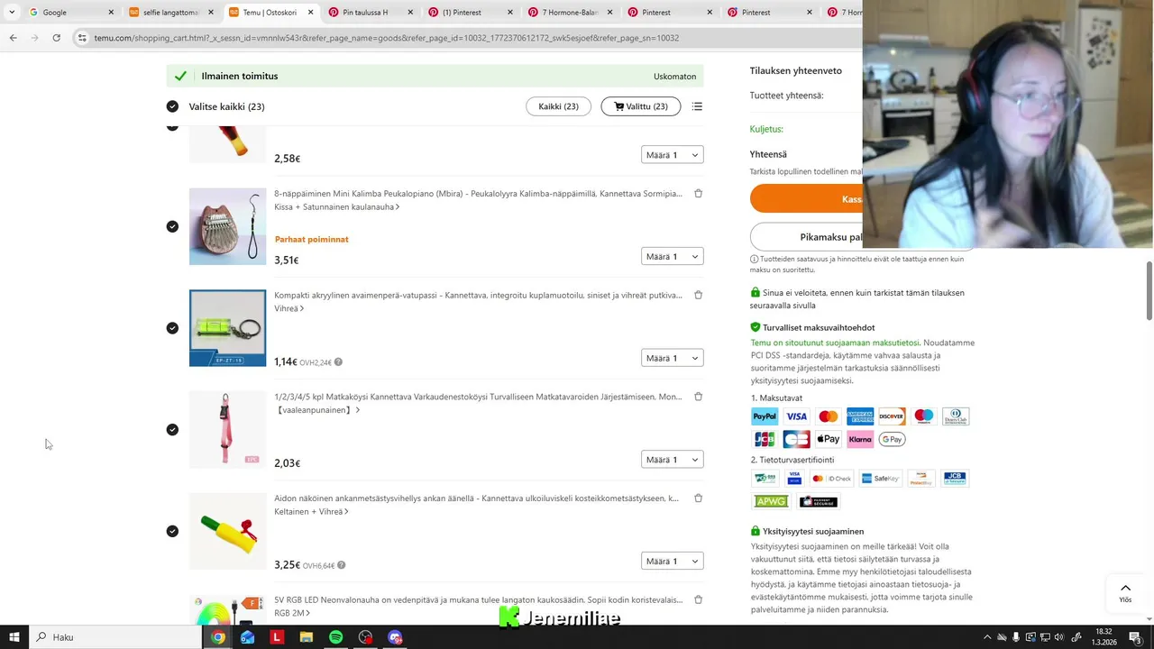This screenshot has width=1154, height=649.
Task: Click the Google Pay payment icon
Action: 892,439
